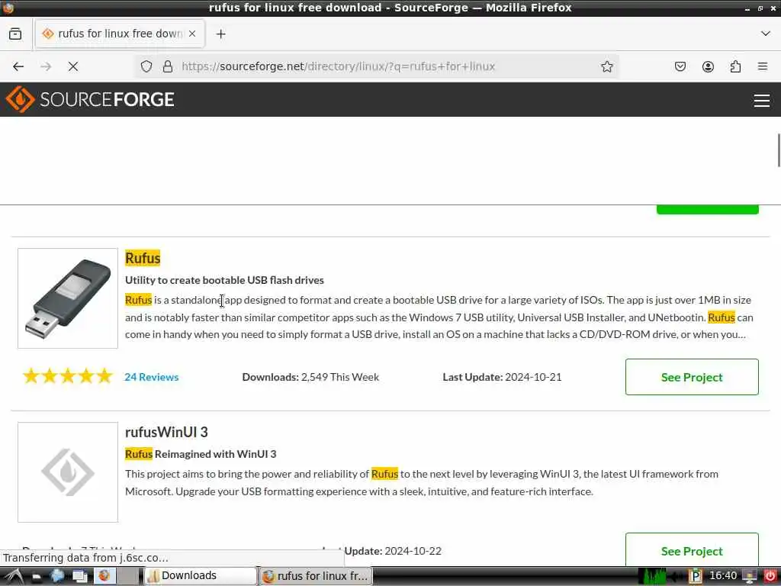Open the Firefox application menu
781x586 pixels.
[x=763, y=66]
